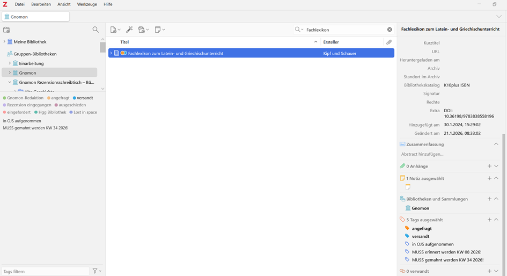This screenshot has height=276, width=507.
Task: Open the tab list dropdown arrow
Action: coord(498,17)
